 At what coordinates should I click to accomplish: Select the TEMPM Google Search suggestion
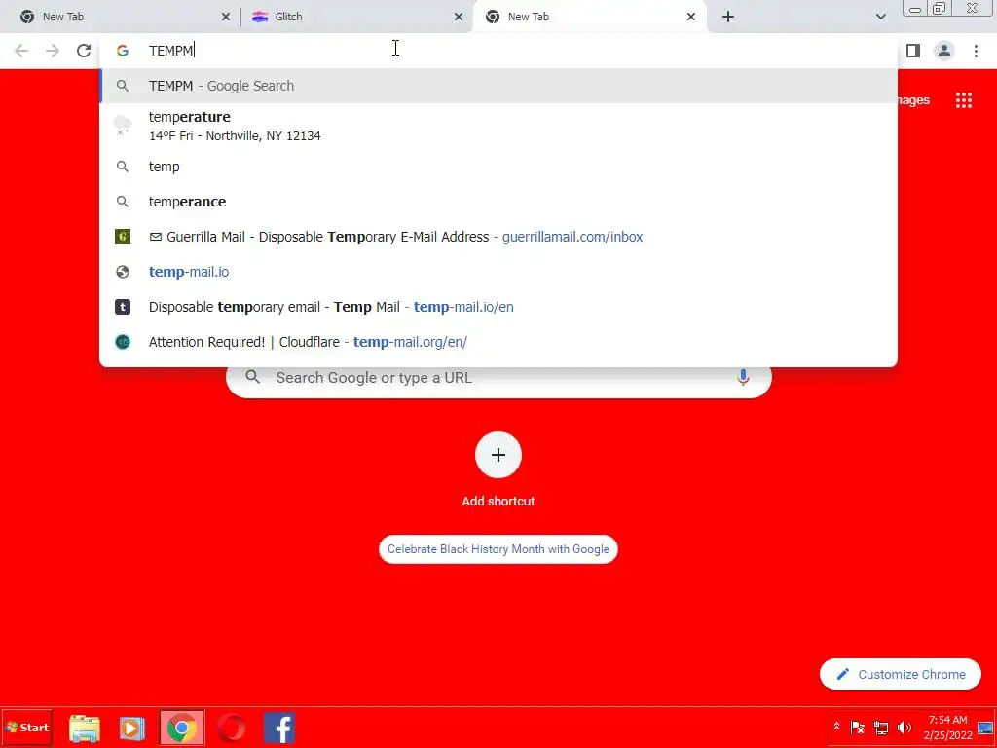coord(498,86)
